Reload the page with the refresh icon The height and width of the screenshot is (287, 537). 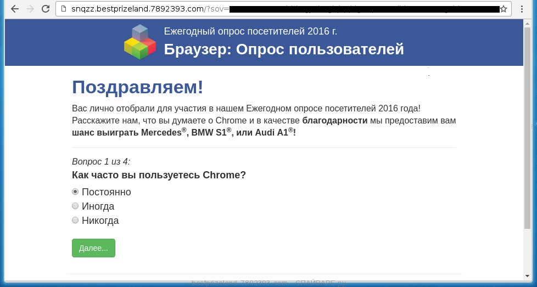coord(46,9)
